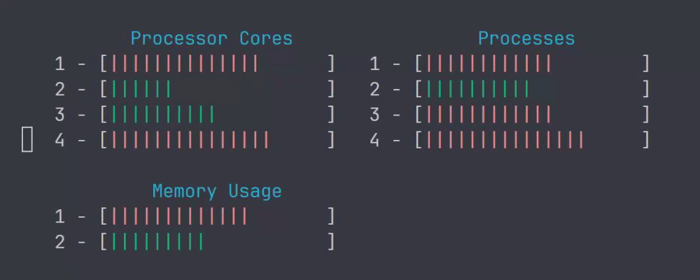Select the green Processes bar 2

[477, 90]
